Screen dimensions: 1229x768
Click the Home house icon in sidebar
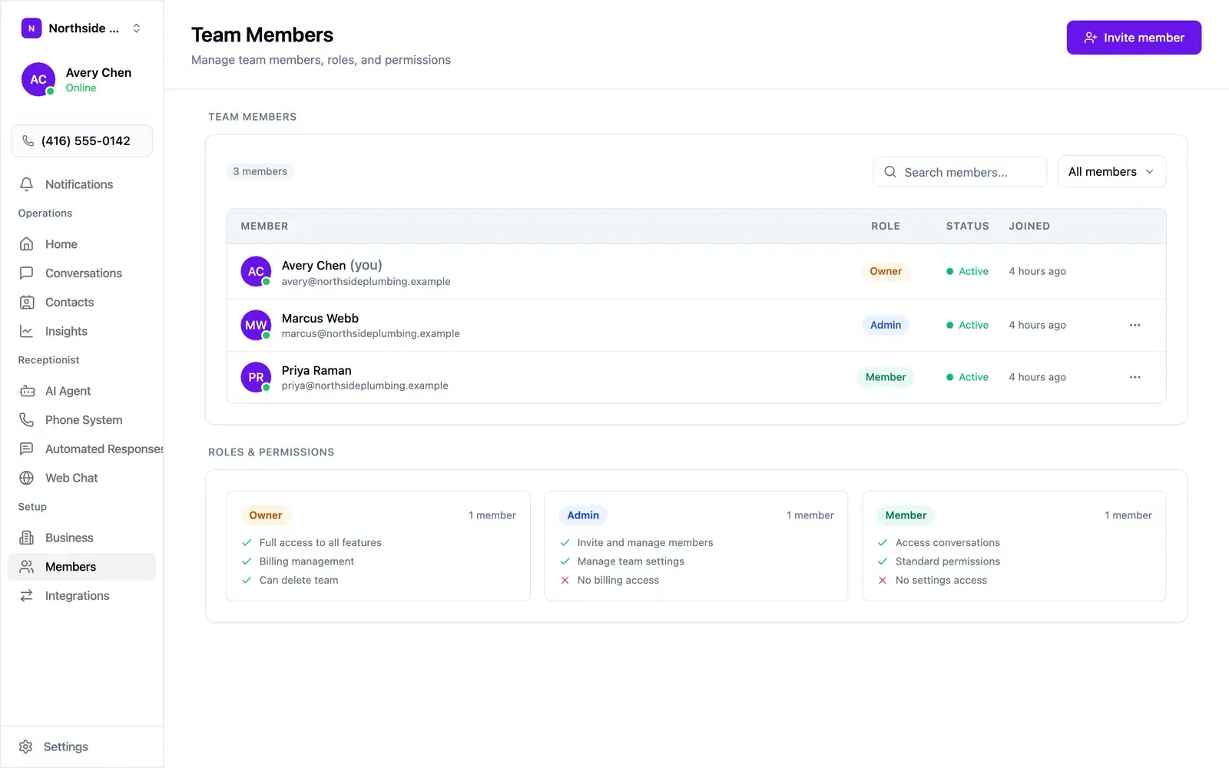(26, 244)
